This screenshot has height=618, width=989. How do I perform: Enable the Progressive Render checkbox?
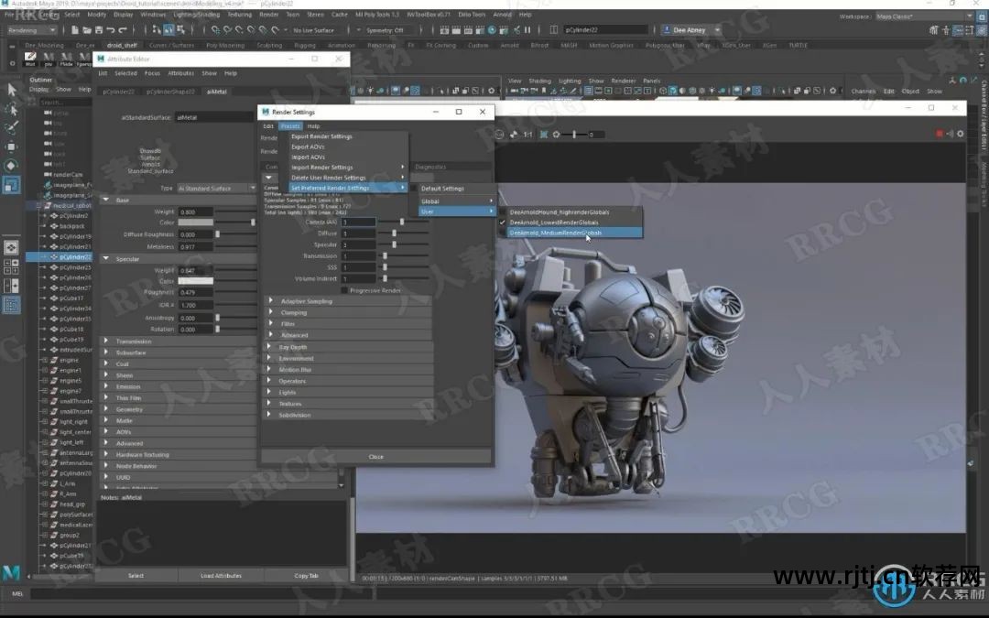[x=343, y=290]
